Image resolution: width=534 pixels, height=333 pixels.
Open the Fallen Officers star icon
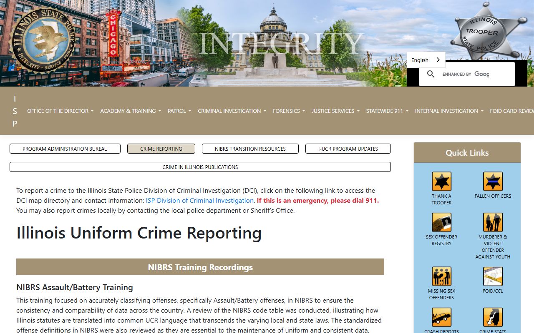(x=493, y=181)
